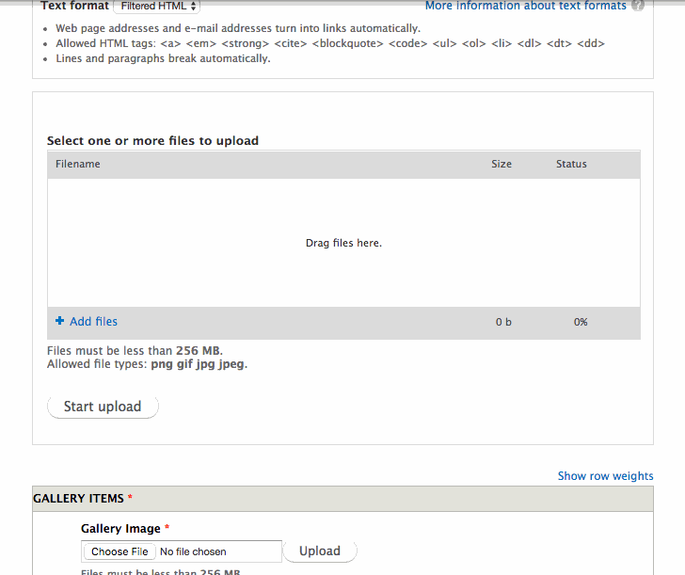The width and height of the screenshot is (685, 575).
Task: Click the blue plus icon beside Add files
Action: (x=60, y=321)
